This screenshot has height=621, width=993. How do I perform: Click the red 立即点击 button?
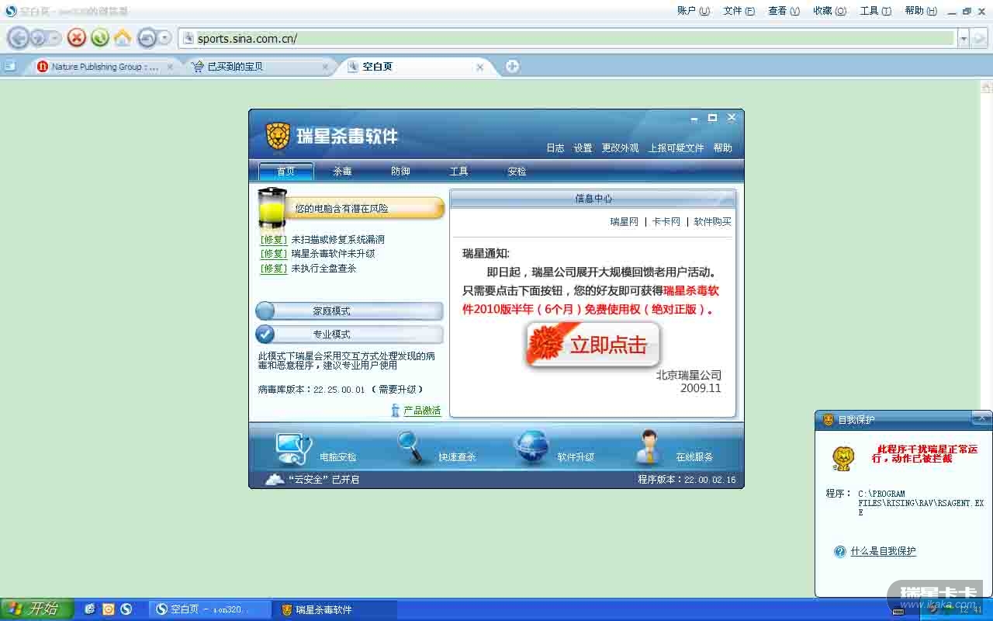pyautogui.click(x=593, y=345)
